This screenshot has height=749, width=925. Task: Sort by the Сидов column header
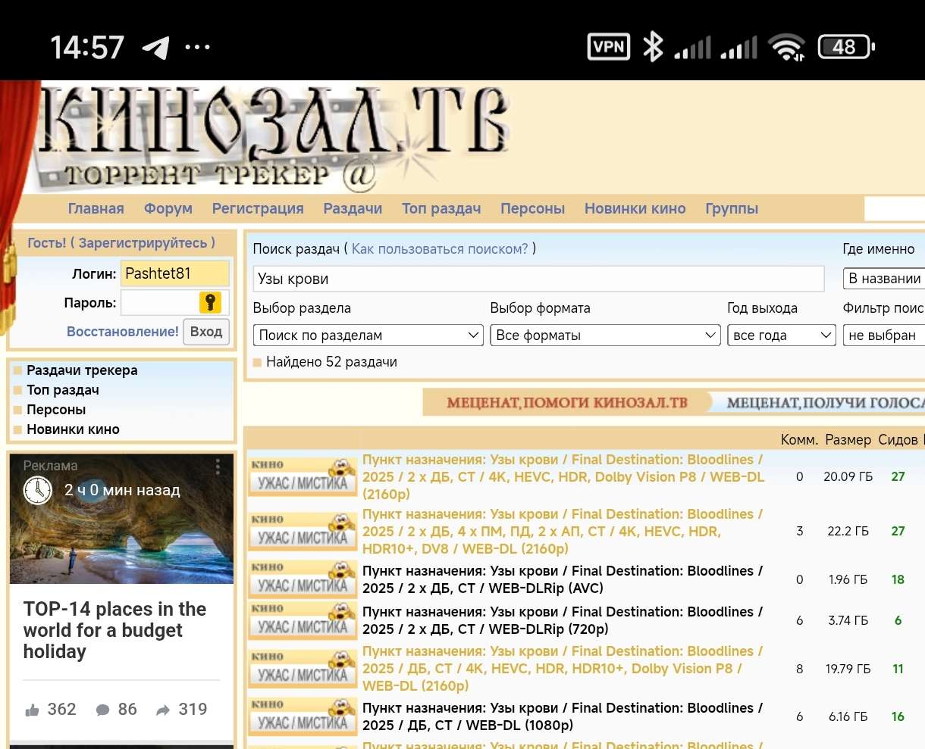(898, 440)
